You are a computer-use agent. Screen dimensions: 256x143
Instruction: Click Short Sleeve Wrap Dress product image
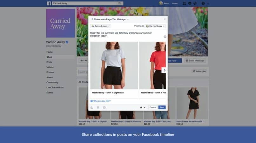coord(192,103)
